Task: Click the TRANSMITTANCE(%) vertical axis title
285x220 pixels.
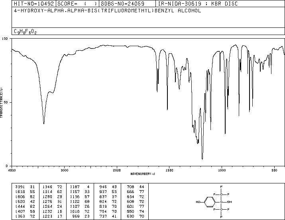Action: pyautogui.click(x=2, y=102)
